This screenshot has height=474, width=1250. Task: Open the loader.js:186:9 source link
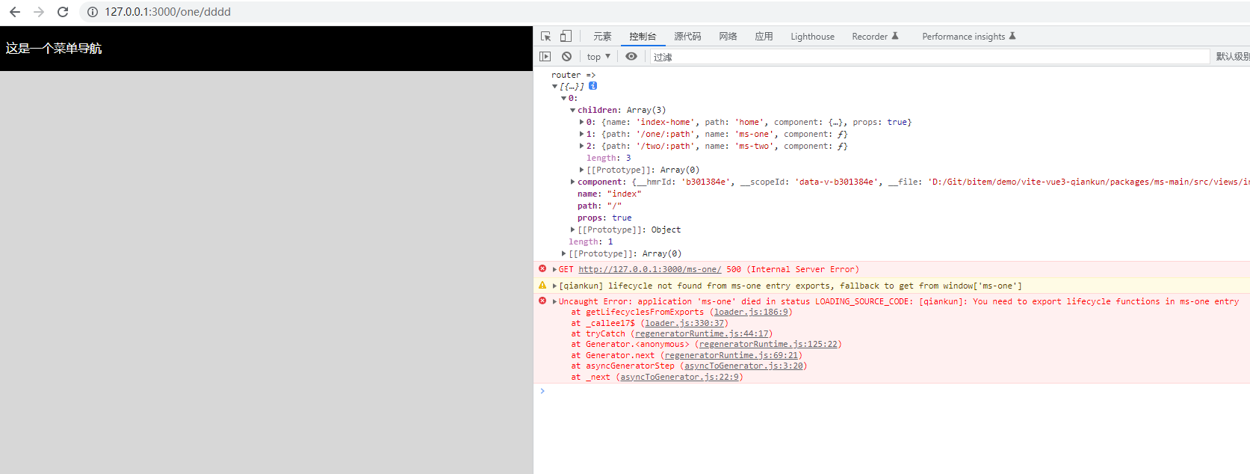(x=750, y=312)
